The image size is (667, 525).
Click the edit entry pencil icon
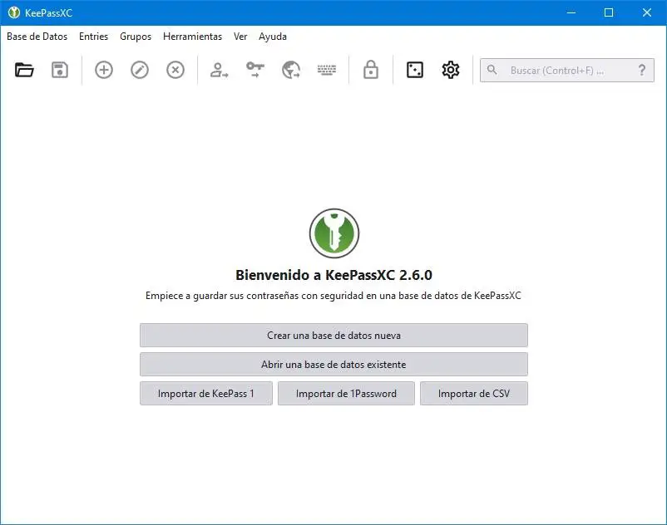[x=140, y=70]
